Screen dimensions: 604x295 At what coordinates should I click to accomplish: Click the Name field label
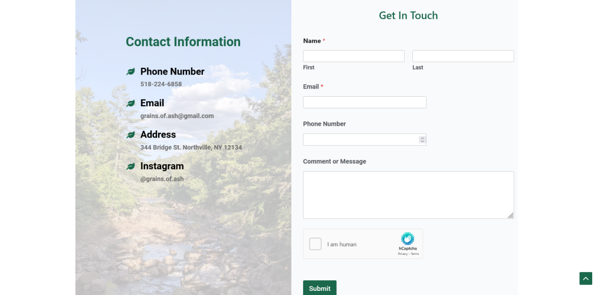tap(312, 41)
